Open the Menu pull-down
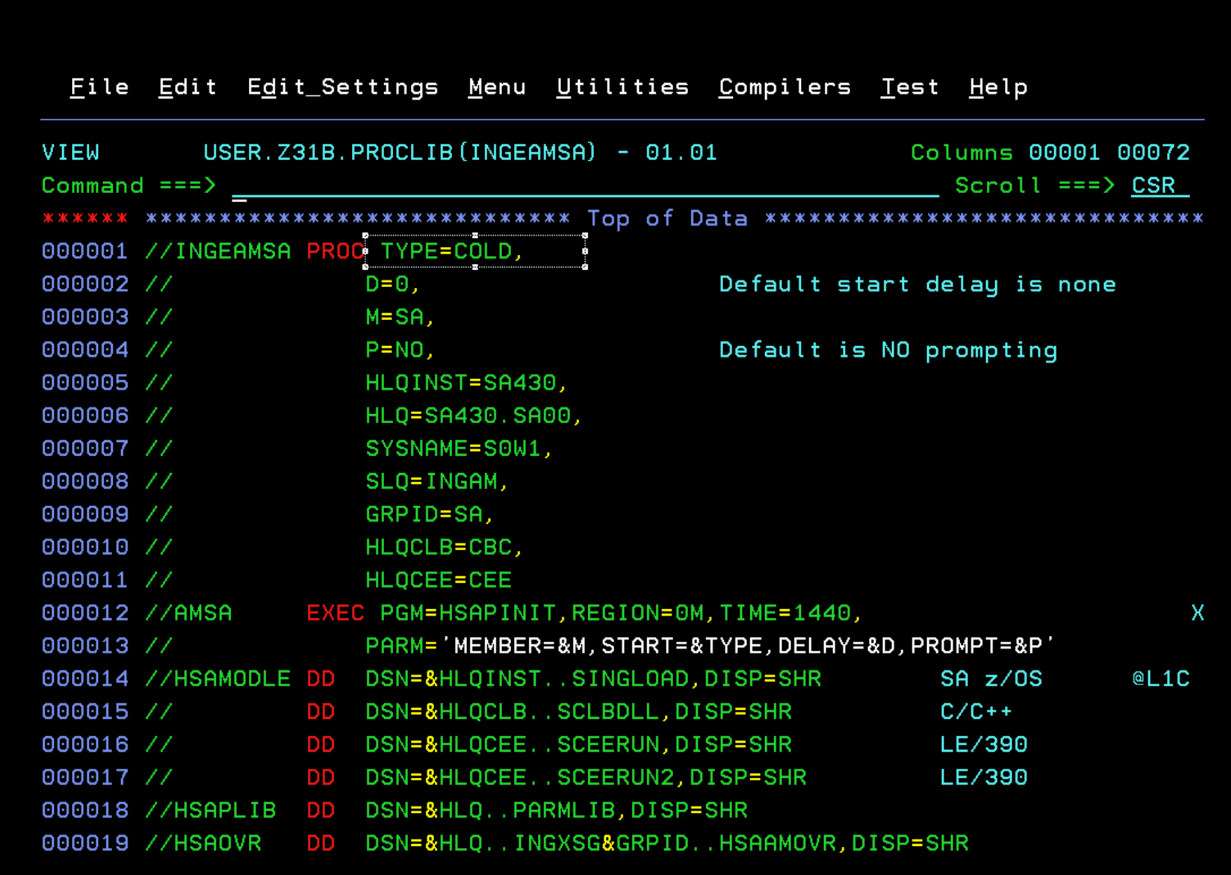Viewport: 1231px width, 875px height. (x=496, y=86)
